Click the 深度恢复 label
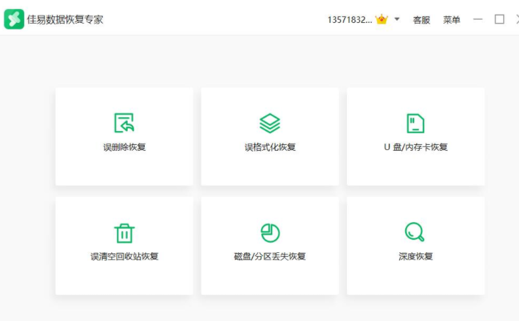Image resolution: width=519 pixels, height=321 pixels. coord(416,256)
